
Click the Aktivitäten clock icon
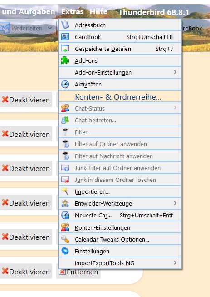pos(65,84)
